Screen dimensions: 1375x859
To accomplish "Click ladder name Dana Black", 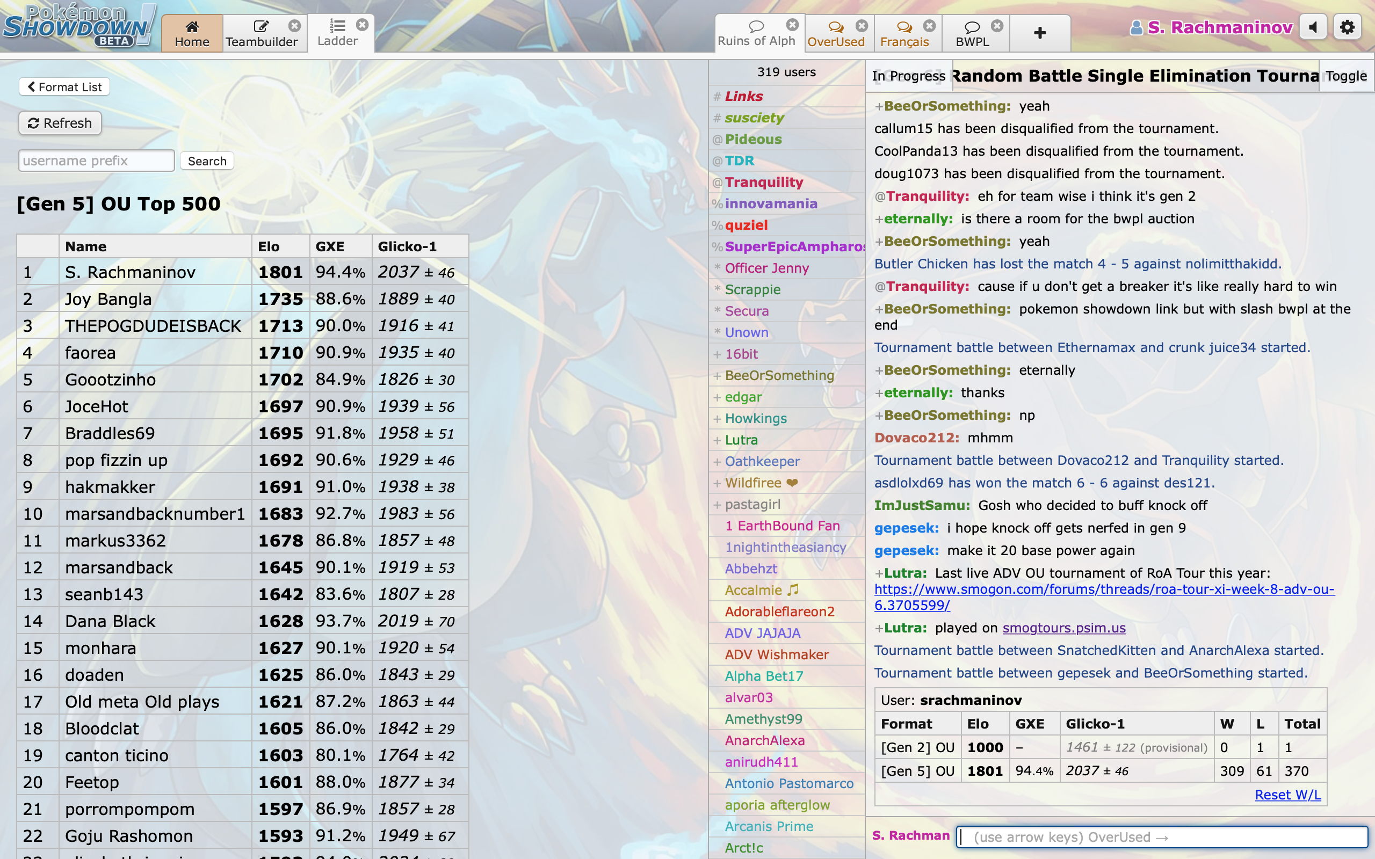I will [110, 622].
